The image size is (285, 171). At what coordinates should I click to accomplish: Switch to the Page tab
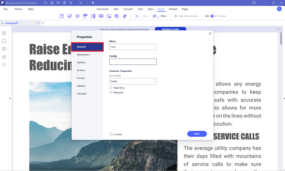click(x=185, y=9)
